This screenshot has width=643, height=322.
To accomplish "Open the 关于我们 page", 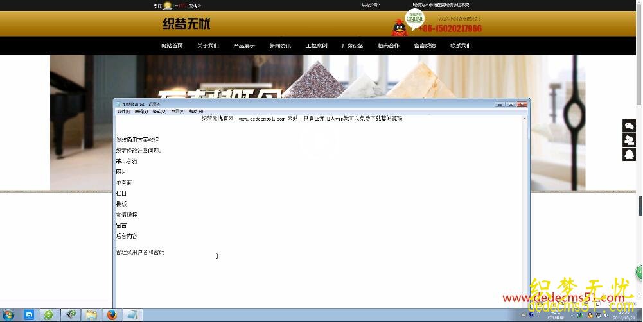I will click(208, 46).
